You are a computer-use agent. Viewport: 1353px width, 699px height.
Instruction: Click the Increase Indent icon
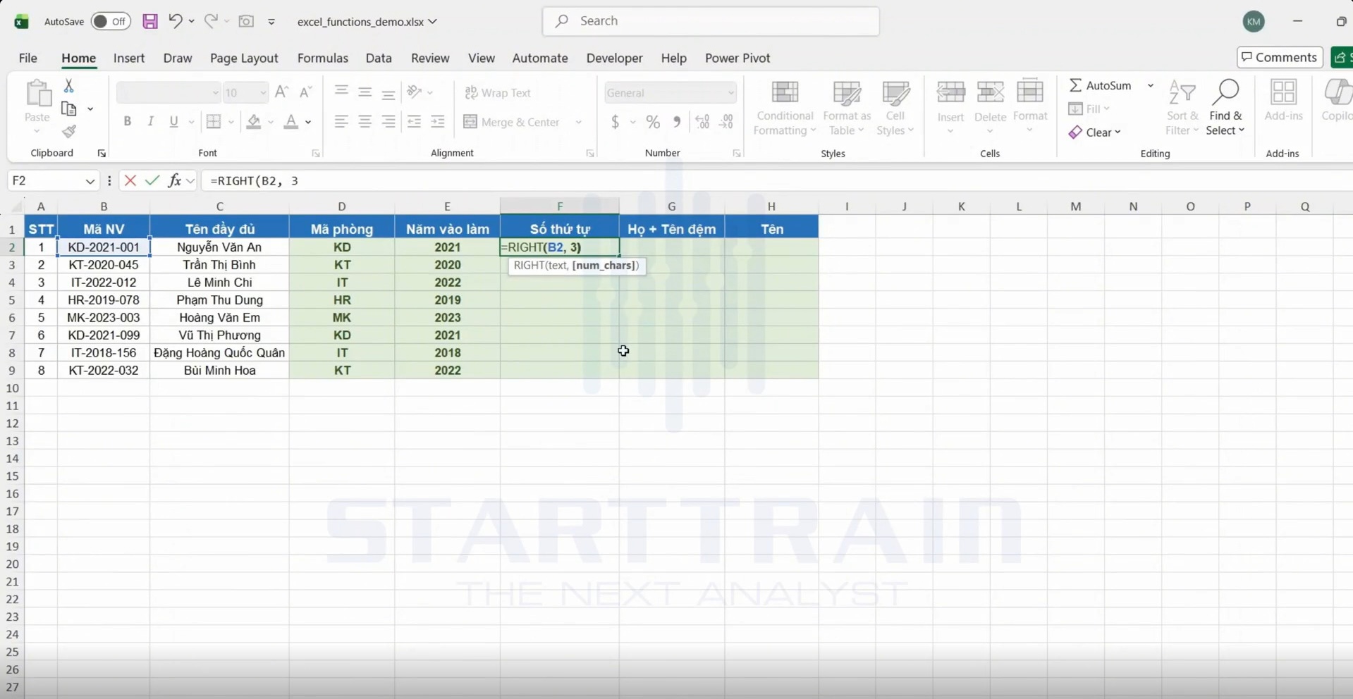pos(438,122)
